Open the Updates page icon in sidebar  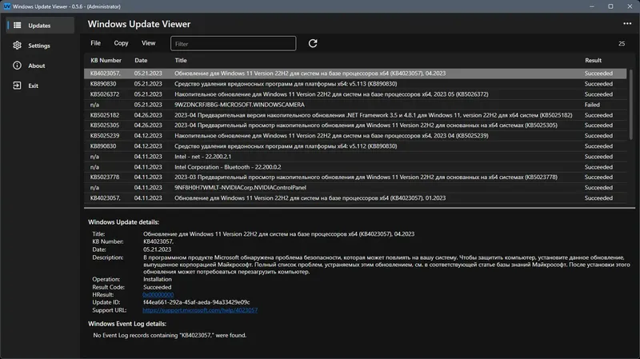tap(17, 26)
